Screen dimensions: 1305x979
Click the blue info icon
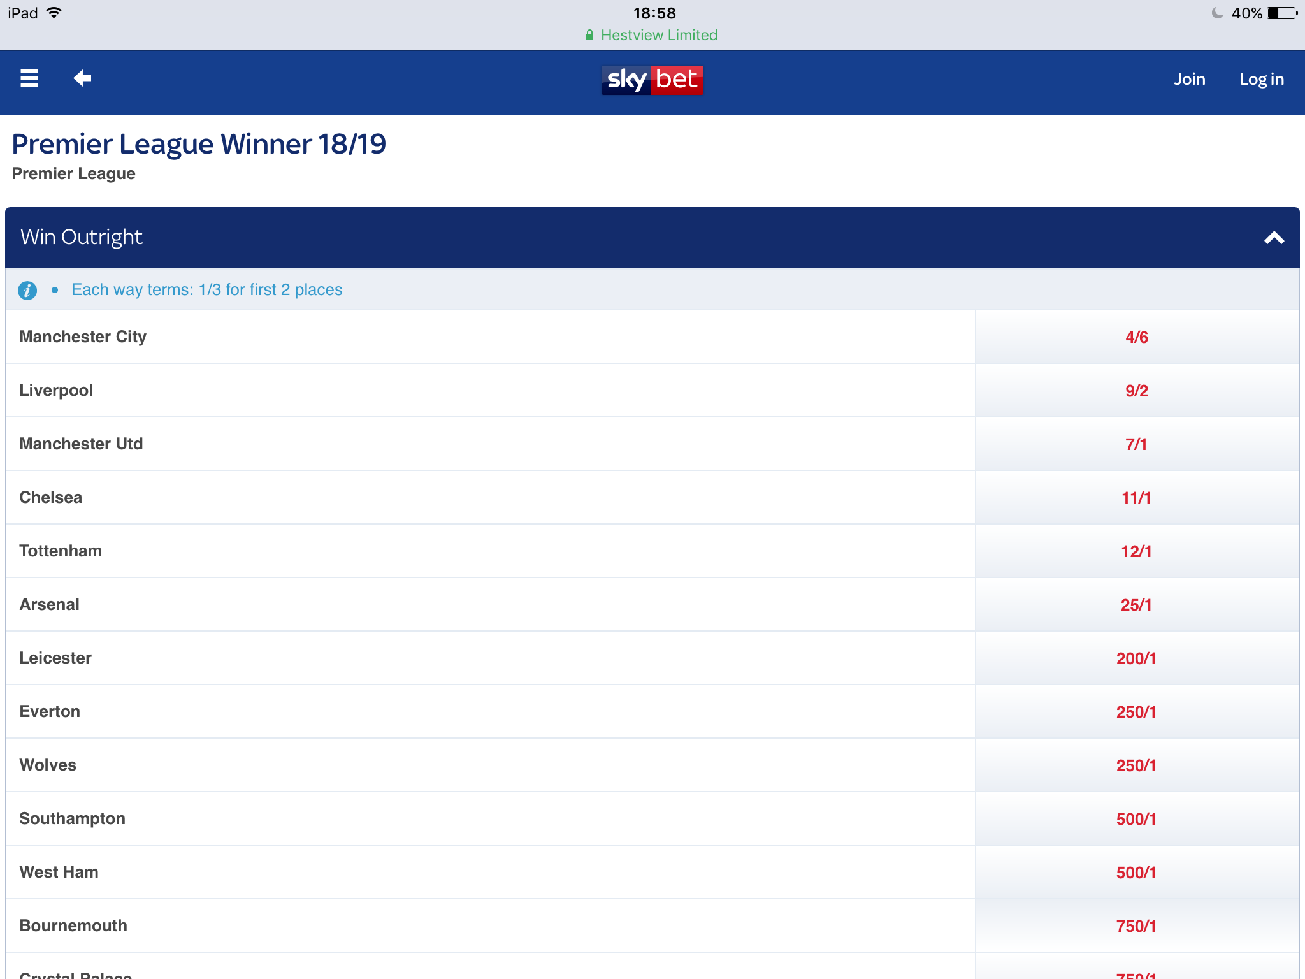pyautogui.click(x=27, y=291)
